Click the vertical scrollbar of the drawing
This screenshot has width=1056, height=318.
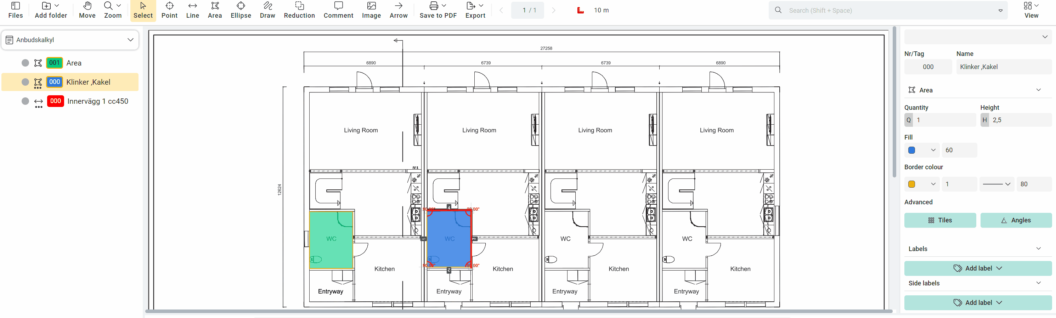[x=894, y=102]
